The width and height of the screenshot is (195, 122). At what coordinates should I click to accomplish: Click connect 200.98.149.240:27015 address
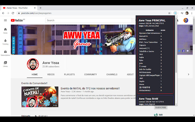pos(151,23)
